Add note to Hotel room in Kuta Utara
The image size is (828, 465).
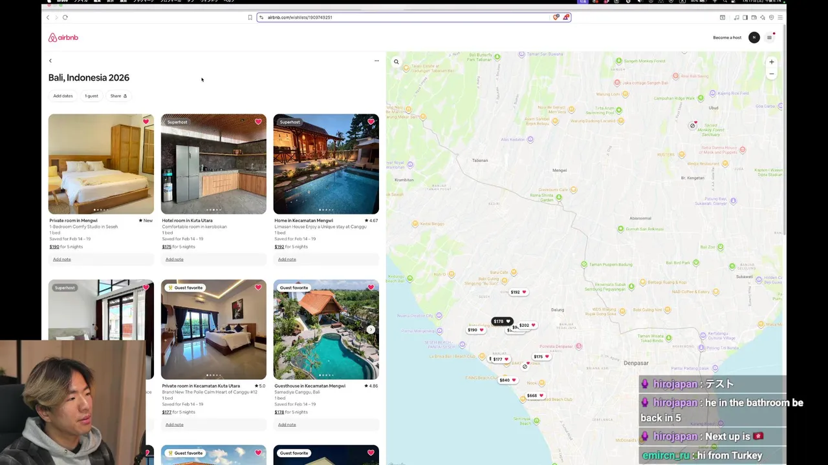[x=175, y=259]
